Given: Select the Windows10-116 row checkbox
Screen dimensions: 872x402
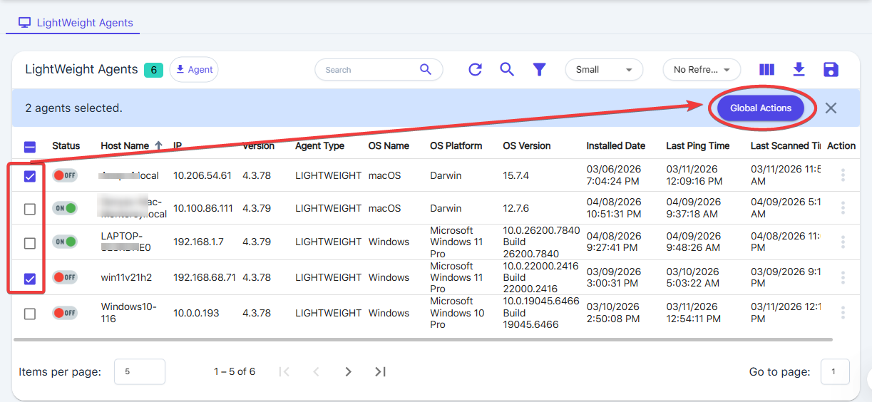Looking at the screenshot, I should click(x=30, y=314).
